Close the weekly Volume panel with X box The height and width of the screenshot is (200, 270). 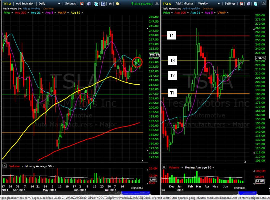tap(164, 167)
